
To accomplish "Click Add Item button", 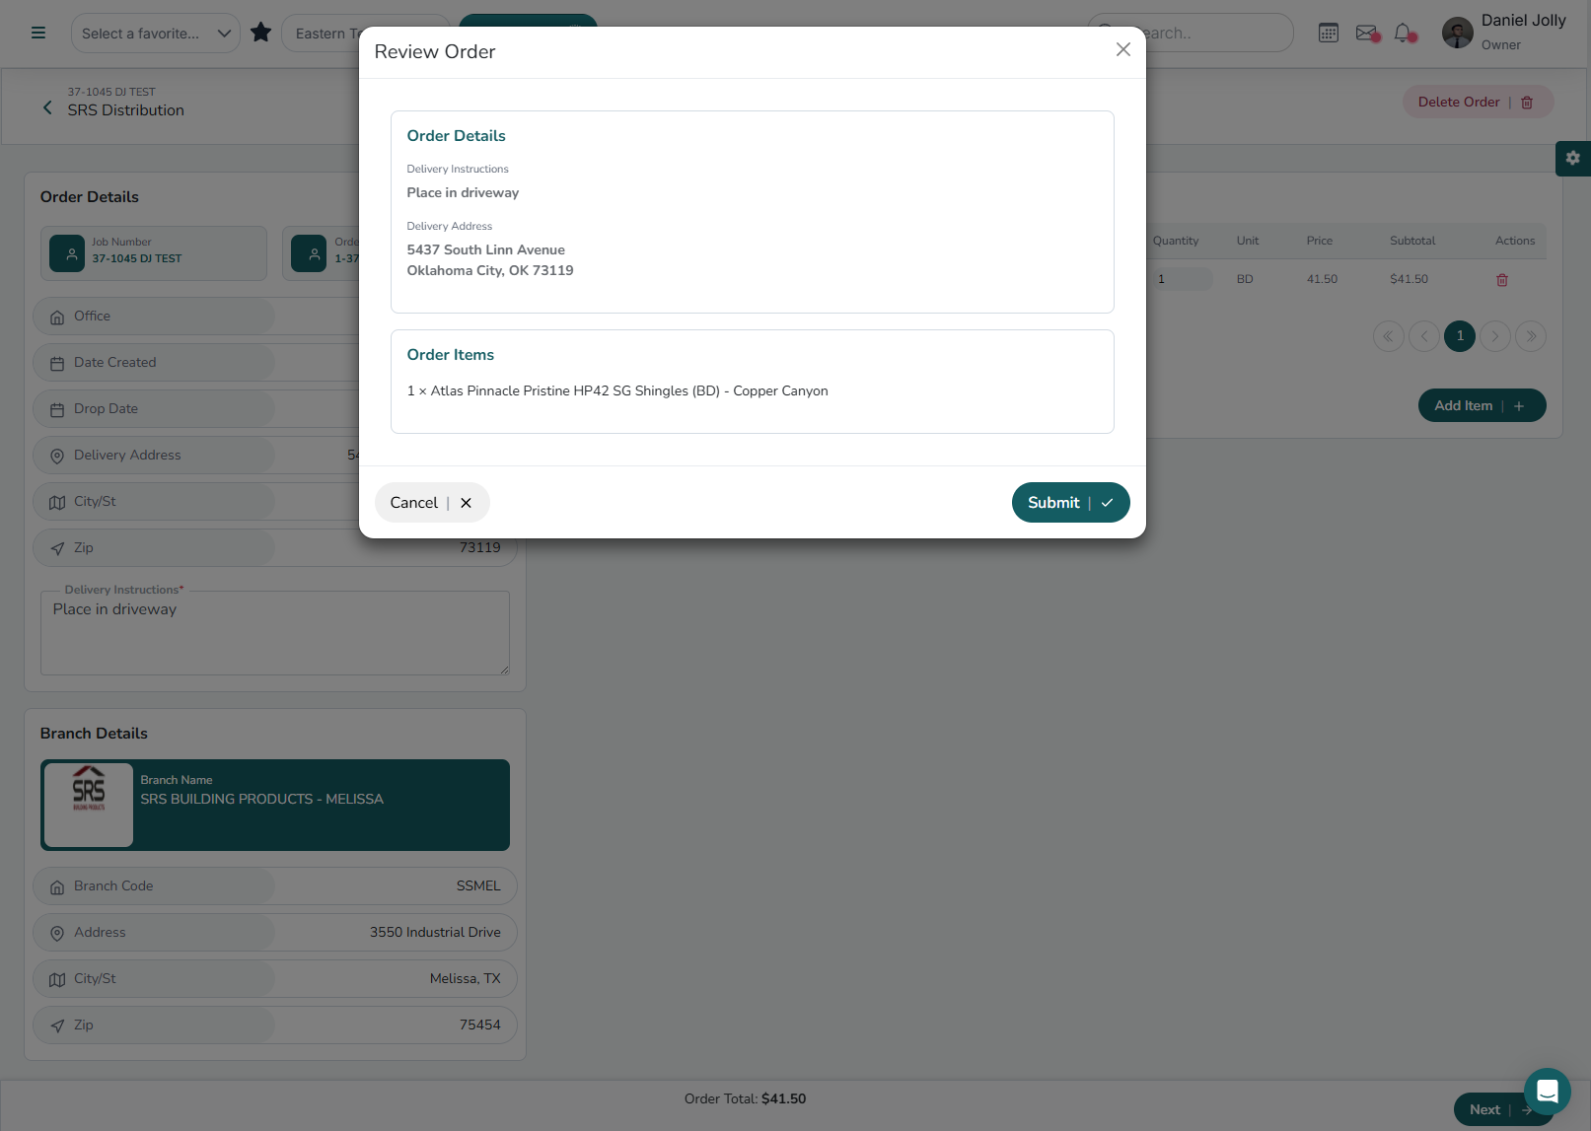I will pyautogui.click(x=1481, y=405).
